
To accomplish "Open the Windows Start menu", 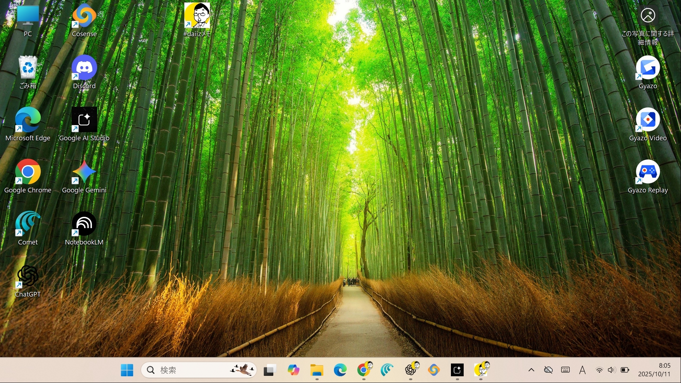I will coord(127,370).
